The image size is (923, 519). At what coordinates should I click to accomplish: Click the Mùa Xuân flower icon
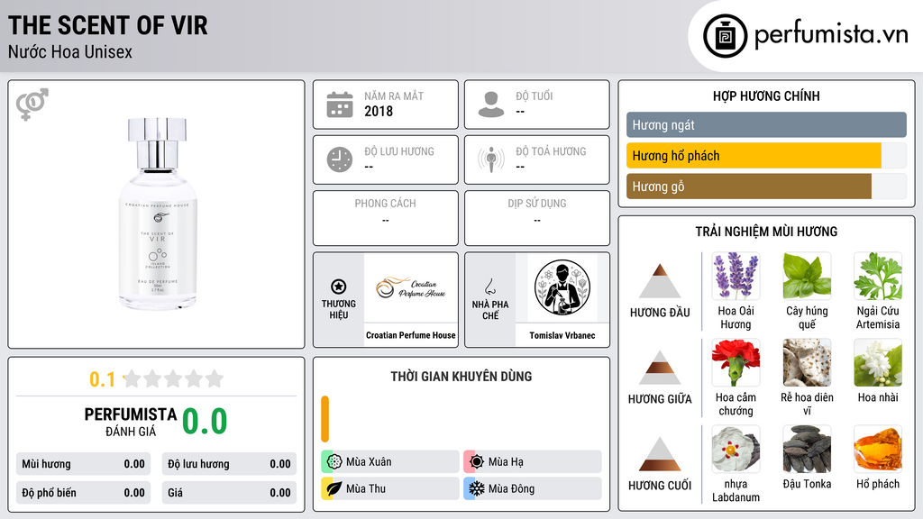334,461
